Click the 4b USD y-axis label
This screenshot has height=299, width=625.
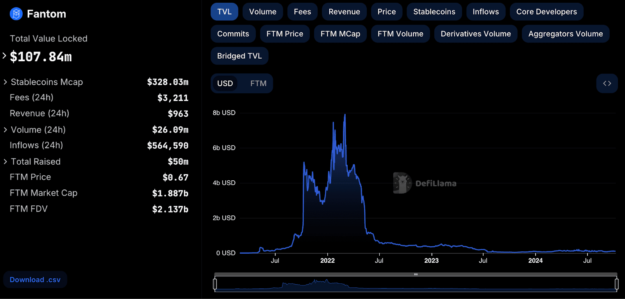tap(224, 183)
